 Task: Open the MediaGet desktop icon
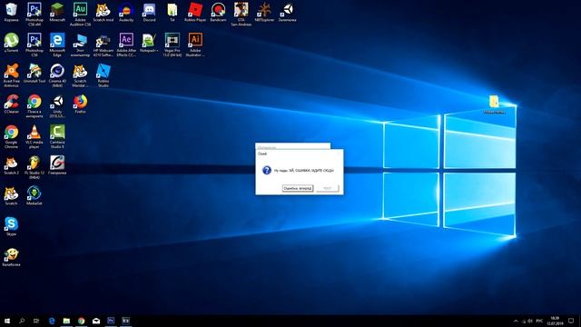point(34,196)
